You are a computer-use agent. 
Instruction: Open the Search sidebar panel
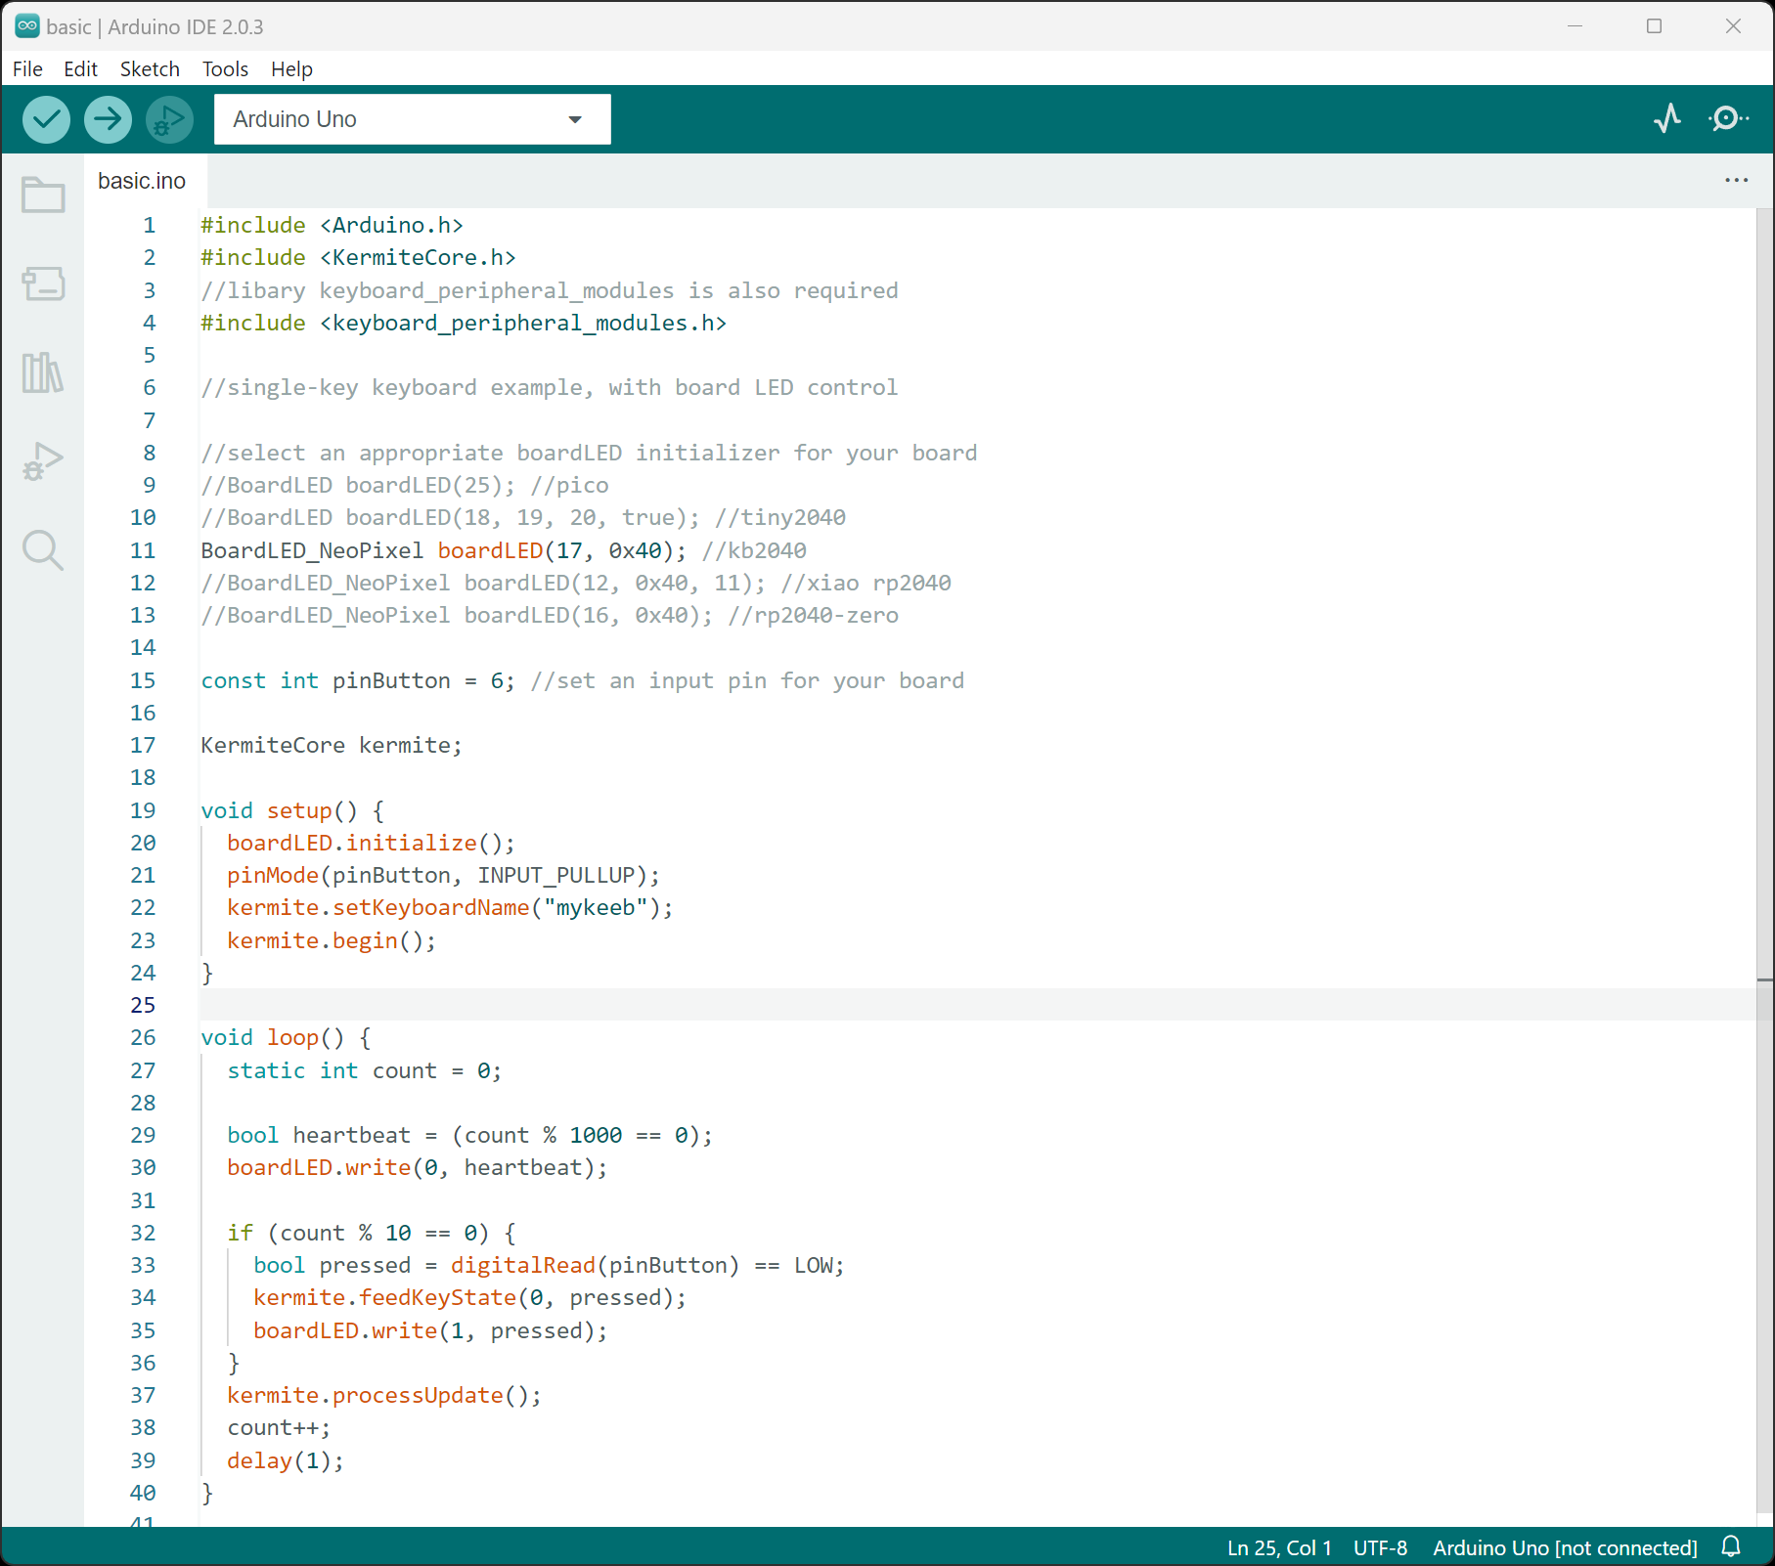click(43, 550)
